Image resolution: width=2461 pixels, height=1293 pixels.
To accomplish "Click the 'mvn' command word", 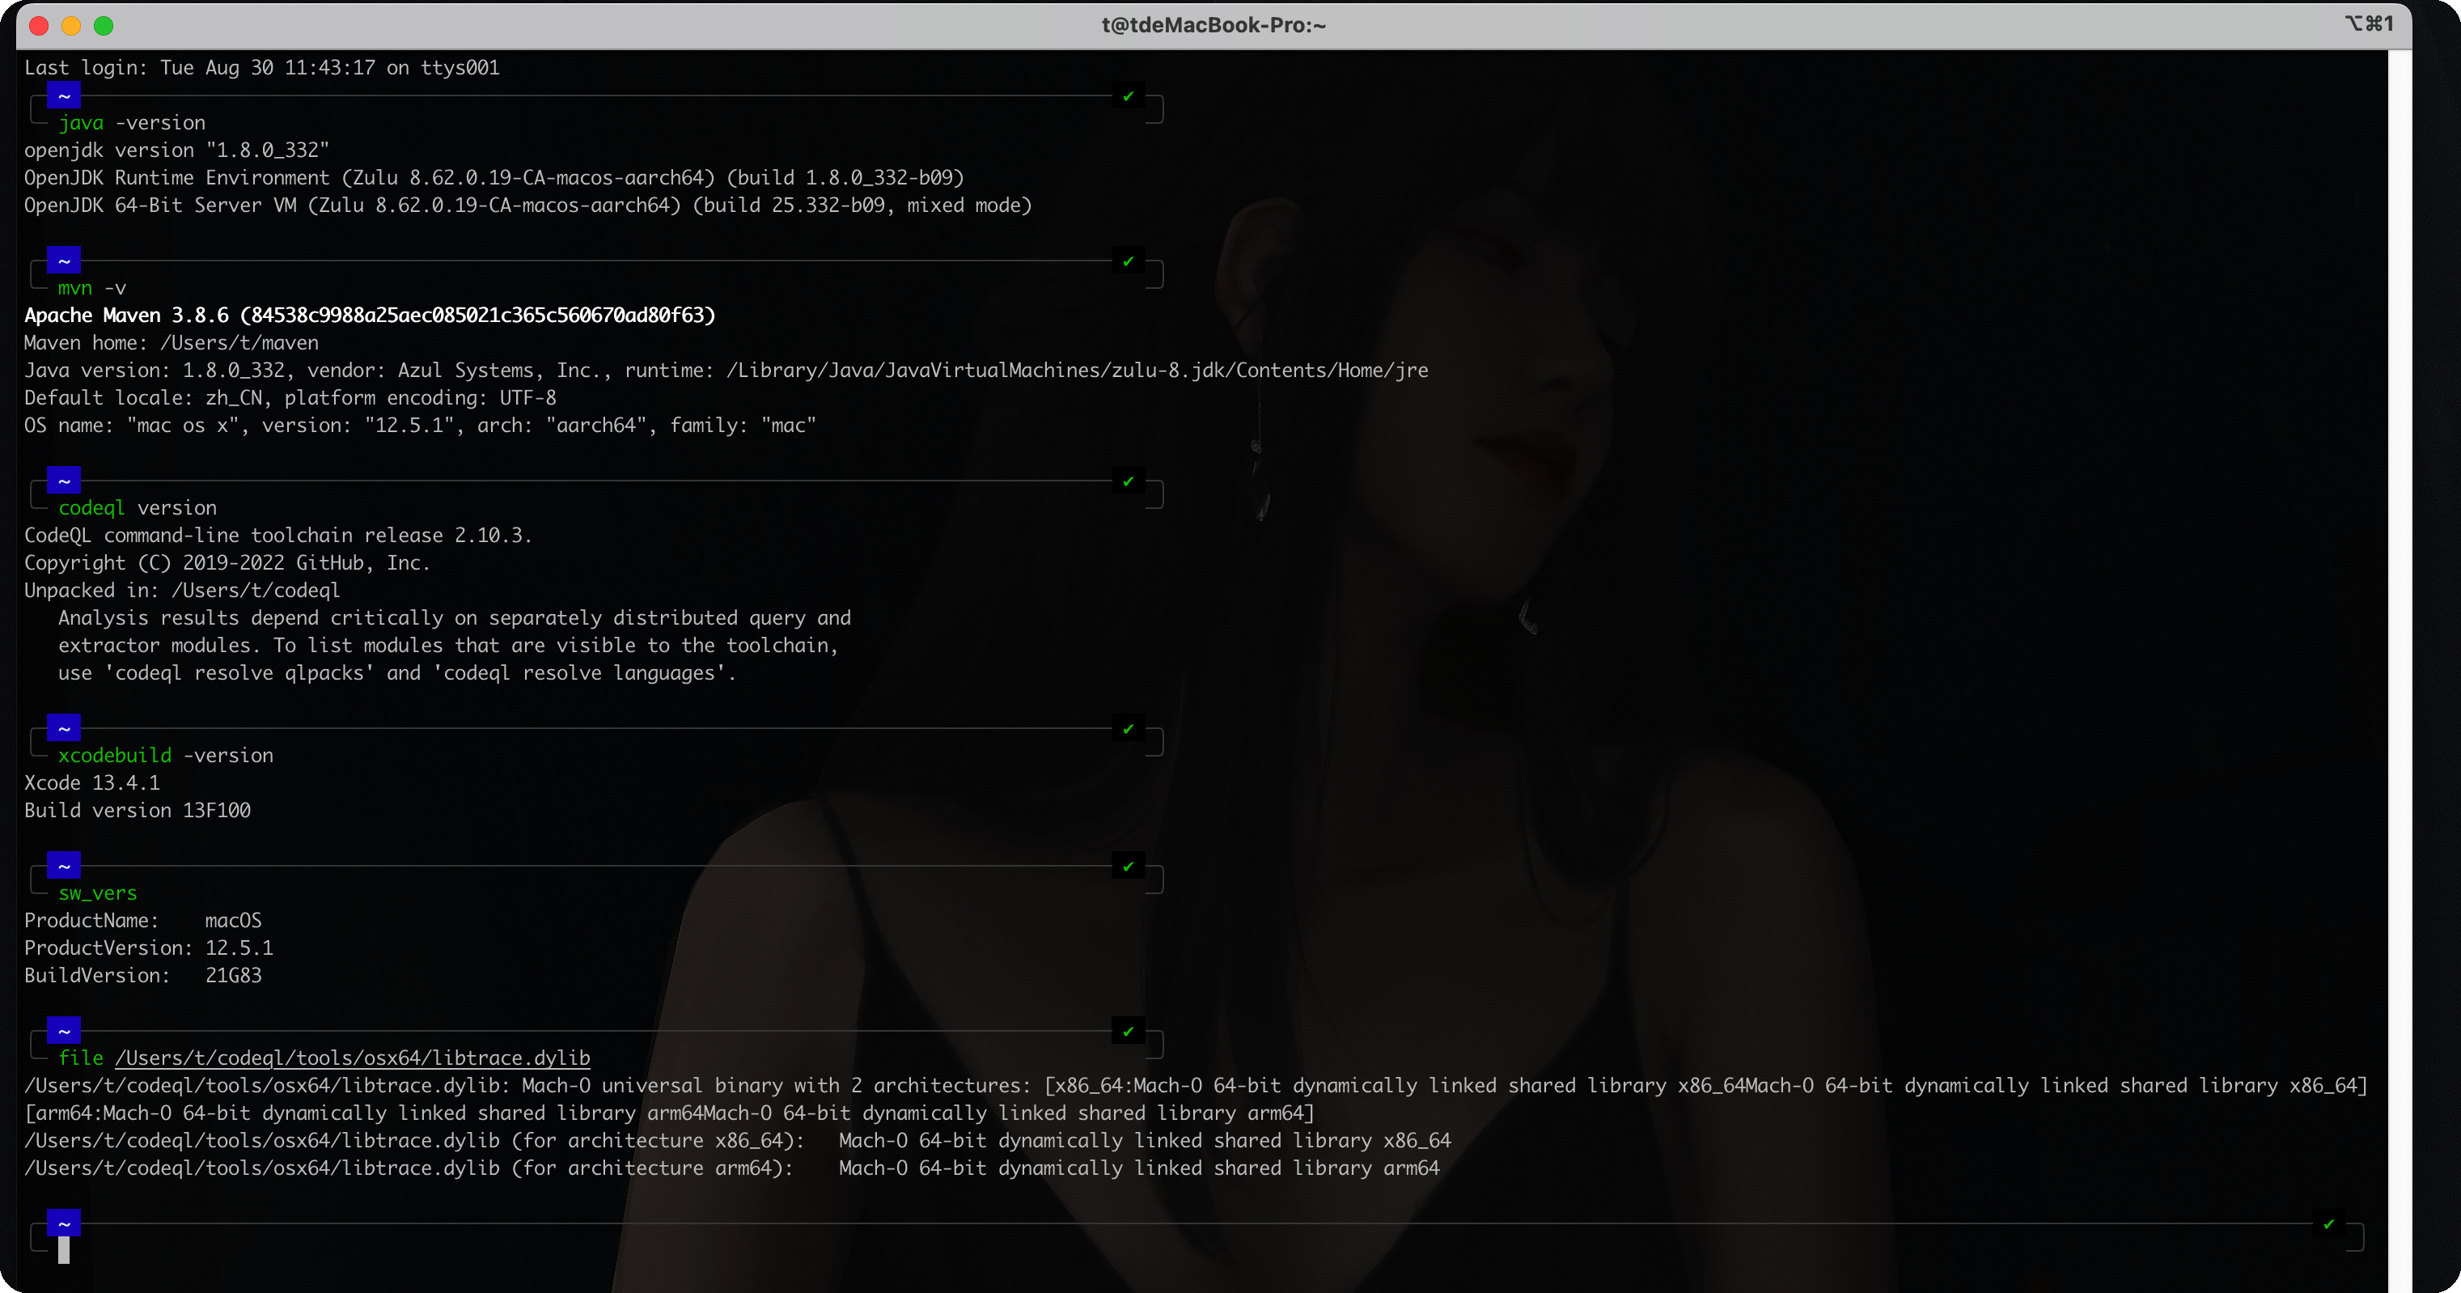I will click(x=75, y=289).
